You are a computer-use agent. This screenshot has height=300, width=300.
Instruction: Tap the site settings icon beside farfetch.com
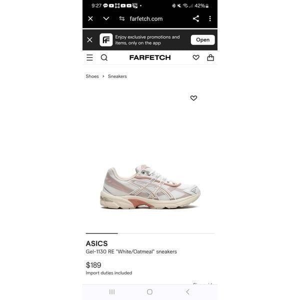[x=122, y=18]
